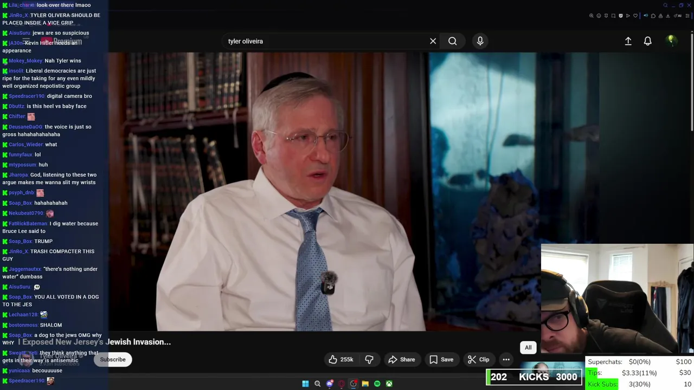
Task: Open the AI assistant icon in the browser toolbar
Action: [677, 16]
